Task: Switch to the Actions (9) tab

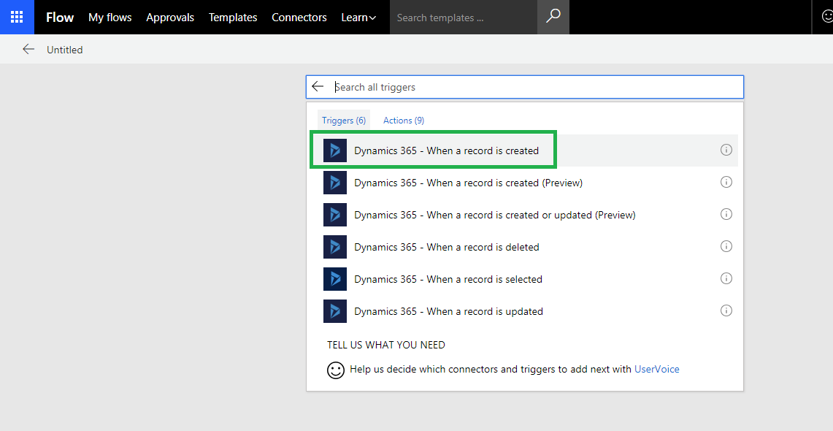Action: (x=404, y=120)
